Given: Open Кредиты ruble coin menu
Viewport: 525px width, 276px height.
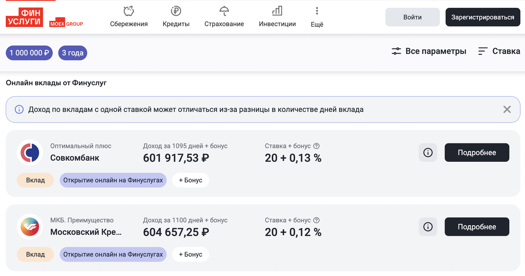Looking at the screenshot, I should (x=176, y=17).
